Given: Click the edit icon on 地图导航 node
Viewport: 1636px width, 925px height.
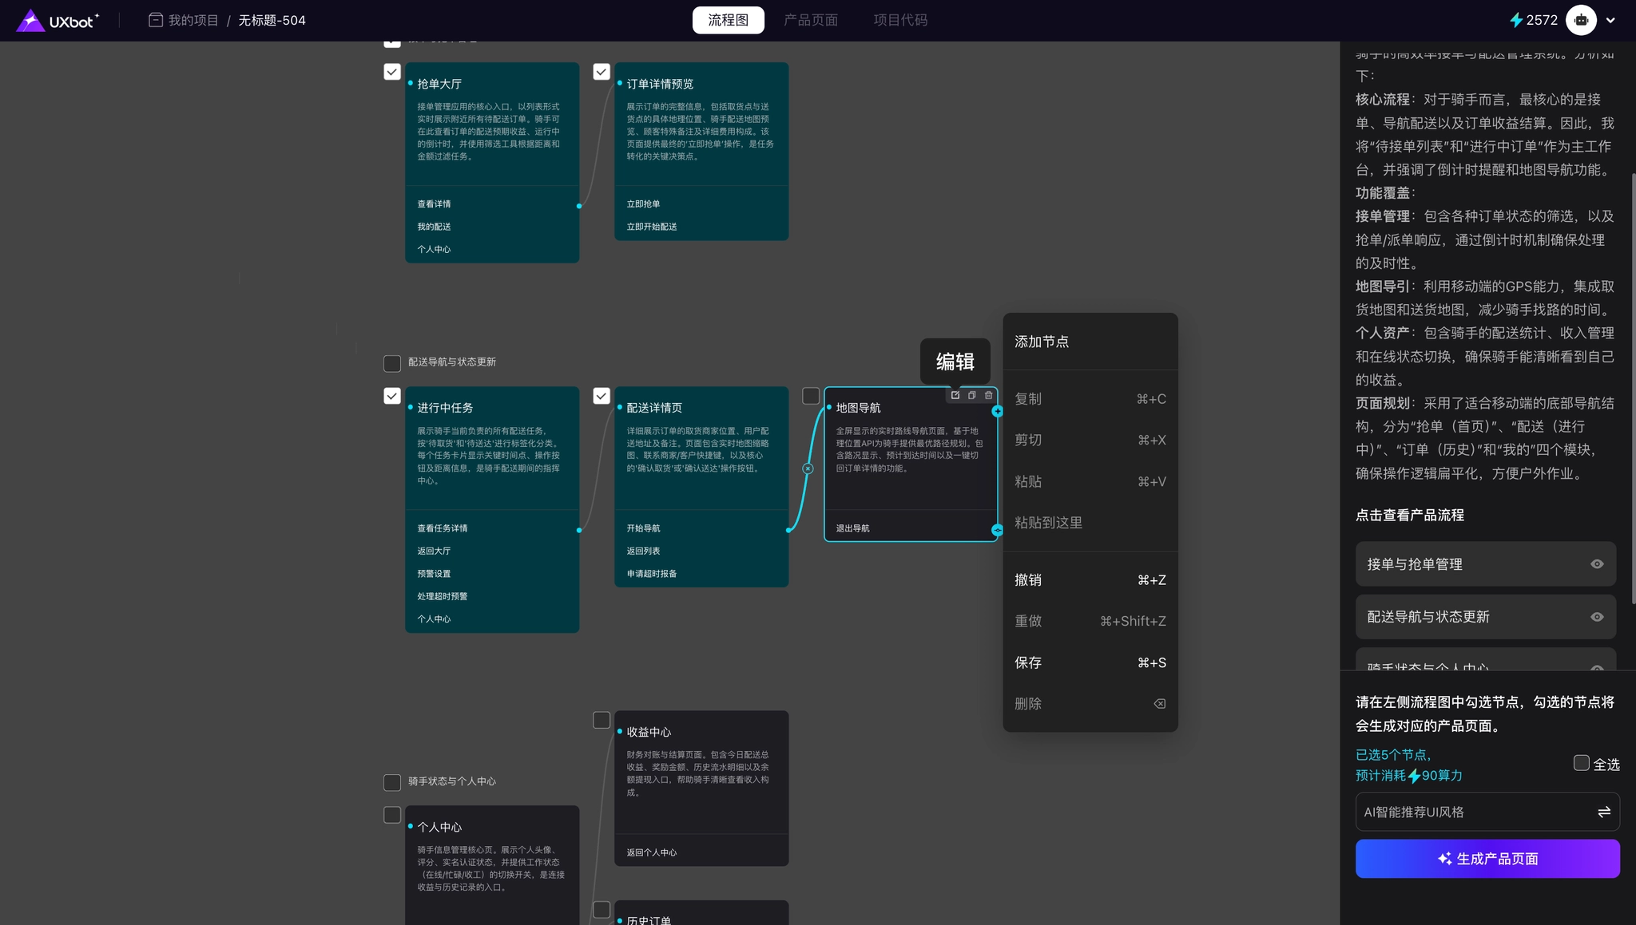Looking at the screenshot, I should [955, 395].
